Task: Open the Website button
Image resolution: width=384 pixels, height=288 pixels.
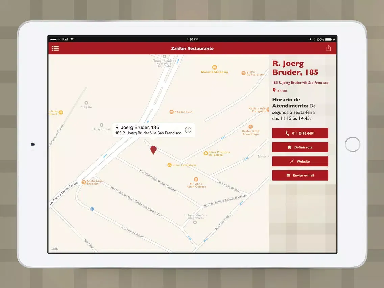Action: tap(300, 161)
